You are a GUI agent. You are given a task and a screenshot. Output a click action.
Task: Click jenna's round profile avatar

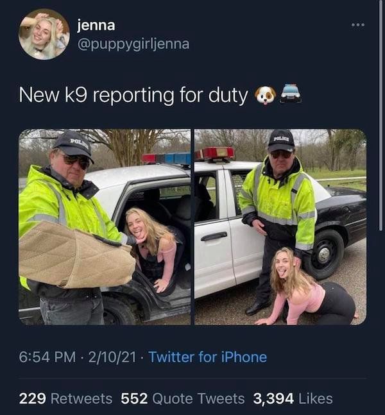click(44, 35)
